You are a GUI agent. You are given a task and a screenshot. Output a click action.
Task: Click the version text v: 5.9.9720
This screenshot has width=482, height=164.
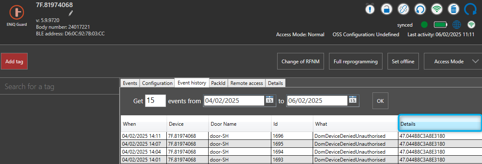click(48, 20)
